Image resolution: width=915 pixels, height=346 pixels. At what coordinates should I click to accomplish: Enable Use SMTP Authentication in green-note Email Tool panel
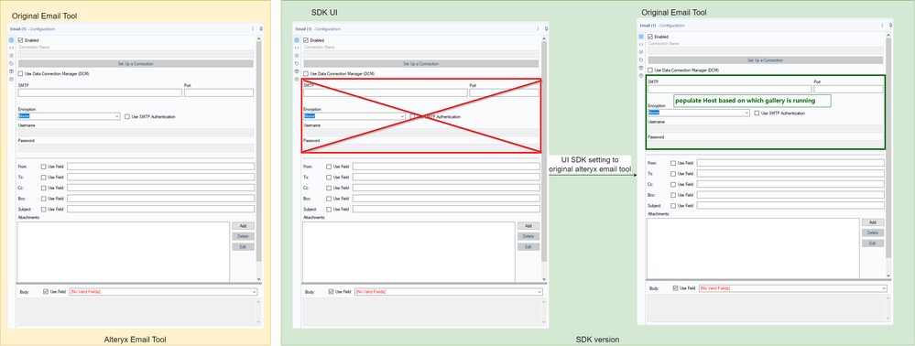point(757,114)
